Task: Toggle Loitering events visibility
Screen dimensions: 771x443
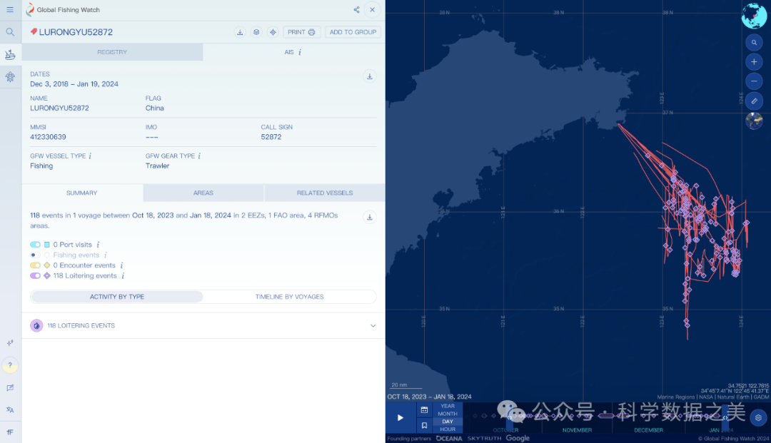Action: point(35,275)
